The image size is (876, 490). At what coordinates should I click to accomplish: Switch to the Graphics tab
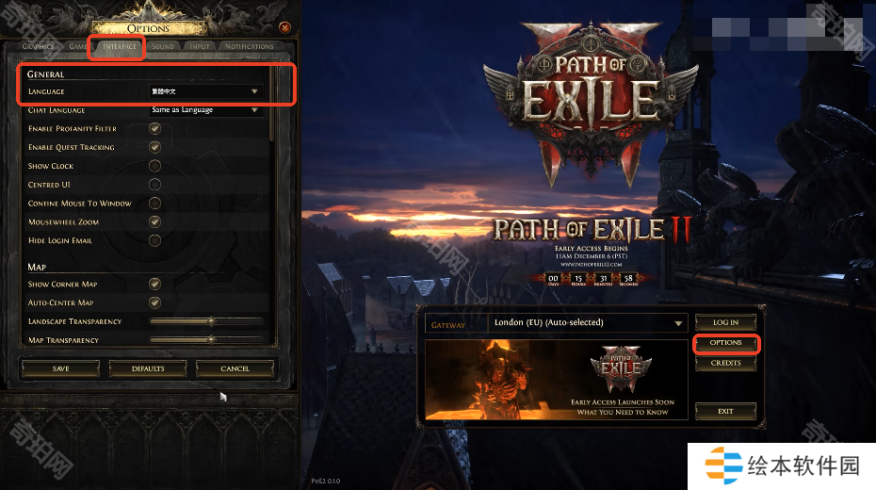tap(38, 46)
